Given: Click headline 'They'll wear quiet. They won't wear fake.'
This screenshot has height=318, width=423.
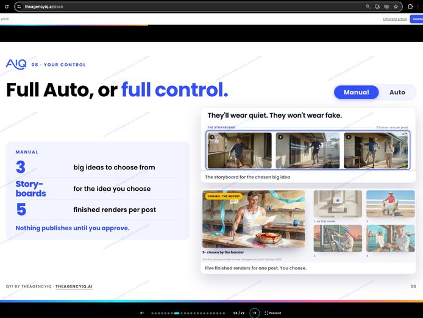Looking at the screenshot, I should pyautogui.click(x=275, y=115).
